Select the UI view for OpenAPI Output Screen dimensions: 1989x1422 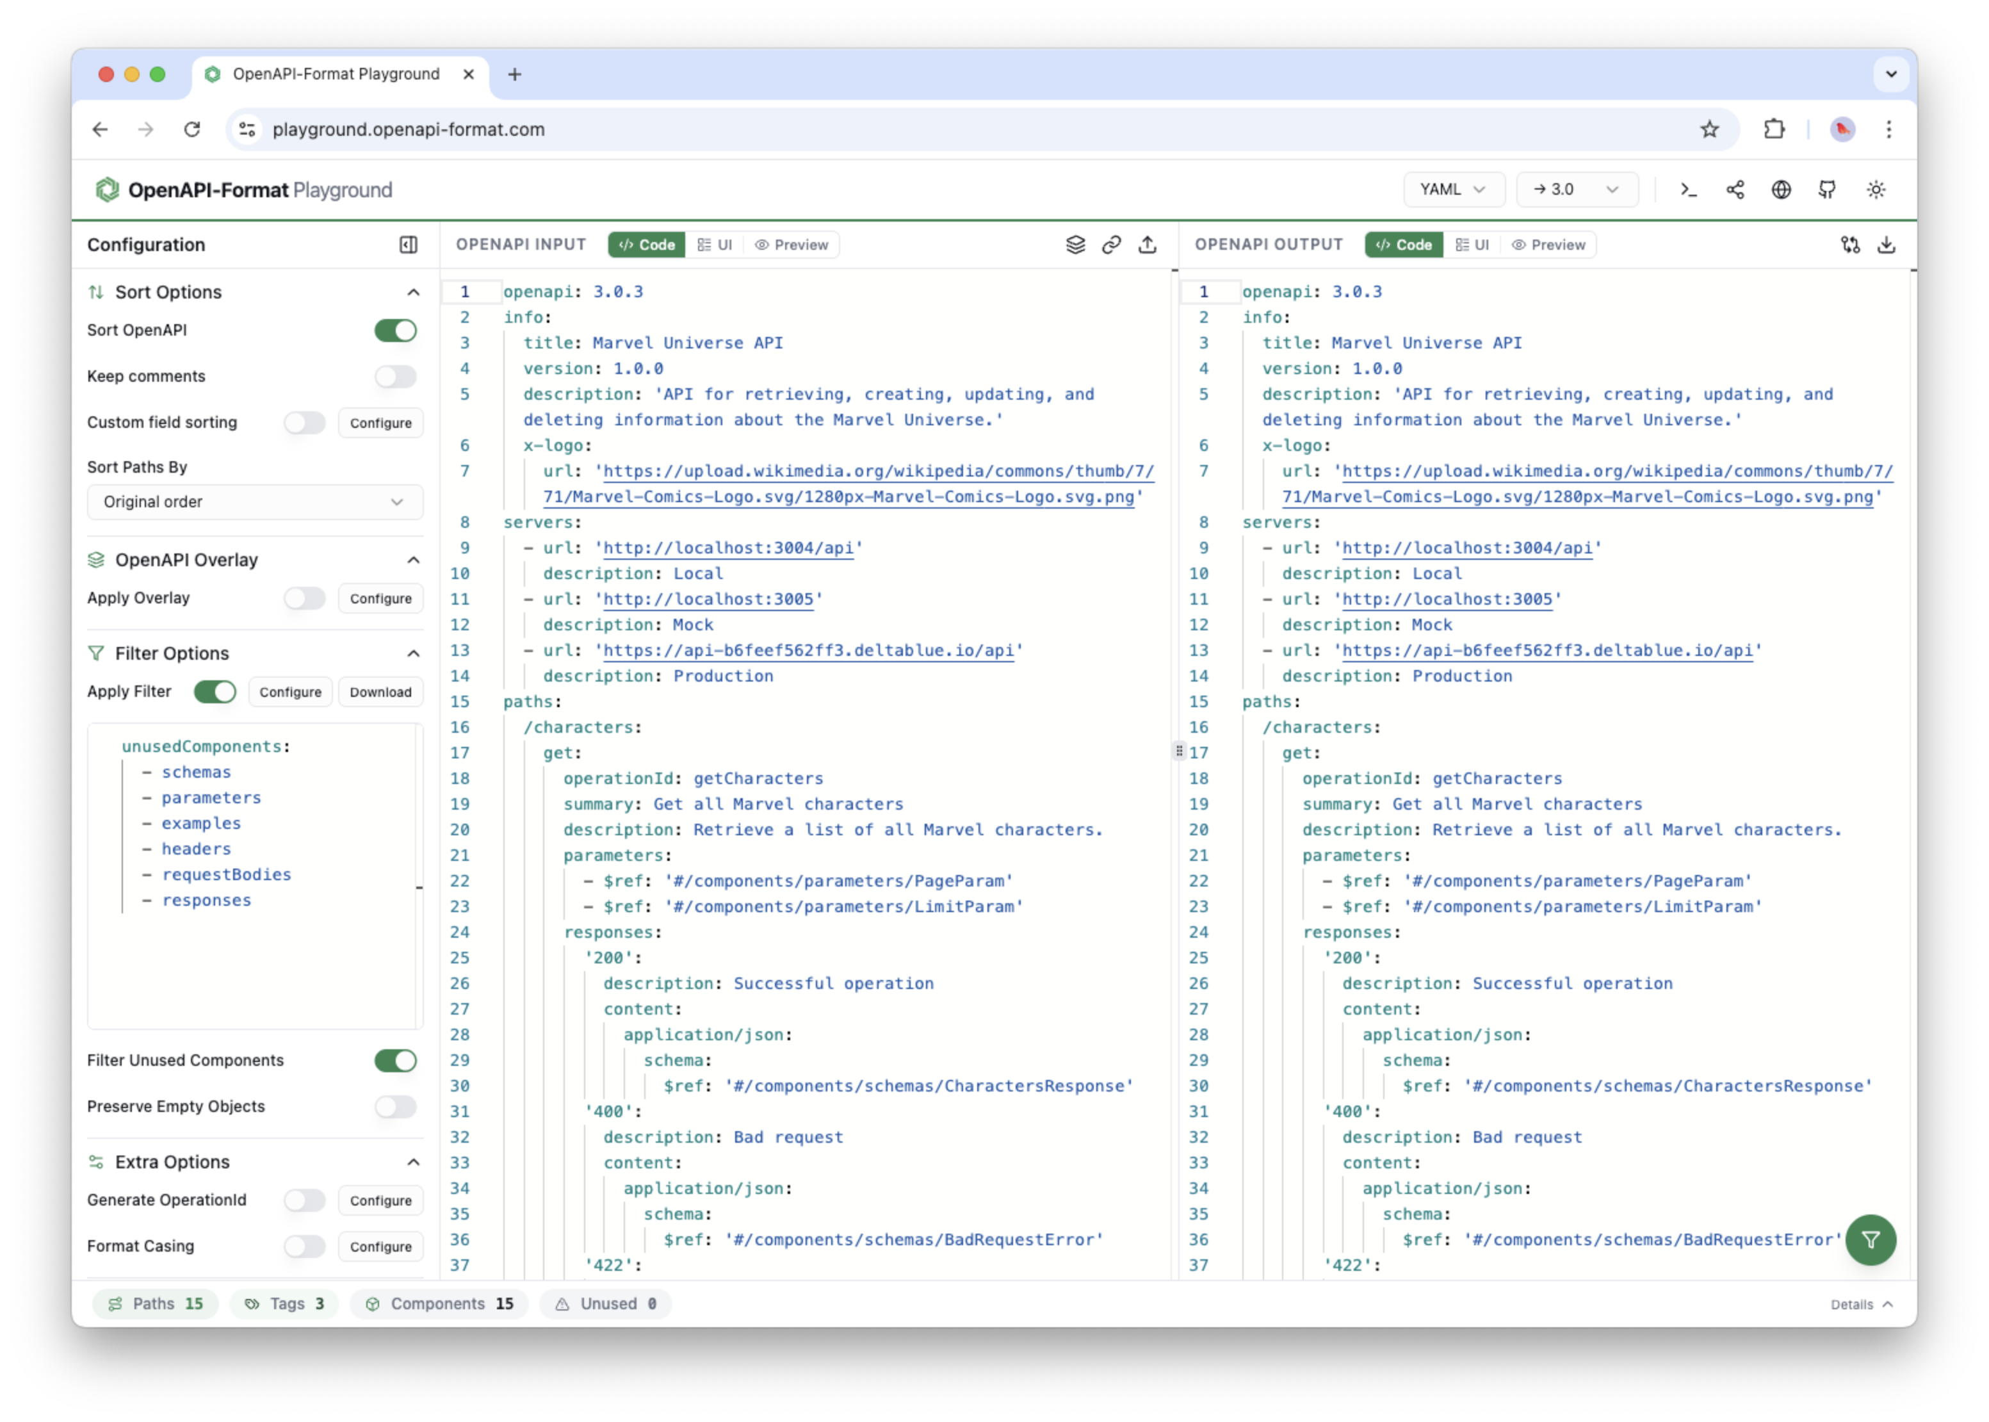coord(1472,244)
